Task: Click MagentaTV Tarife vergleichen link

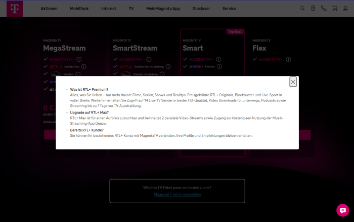Action: click(177, 194)
